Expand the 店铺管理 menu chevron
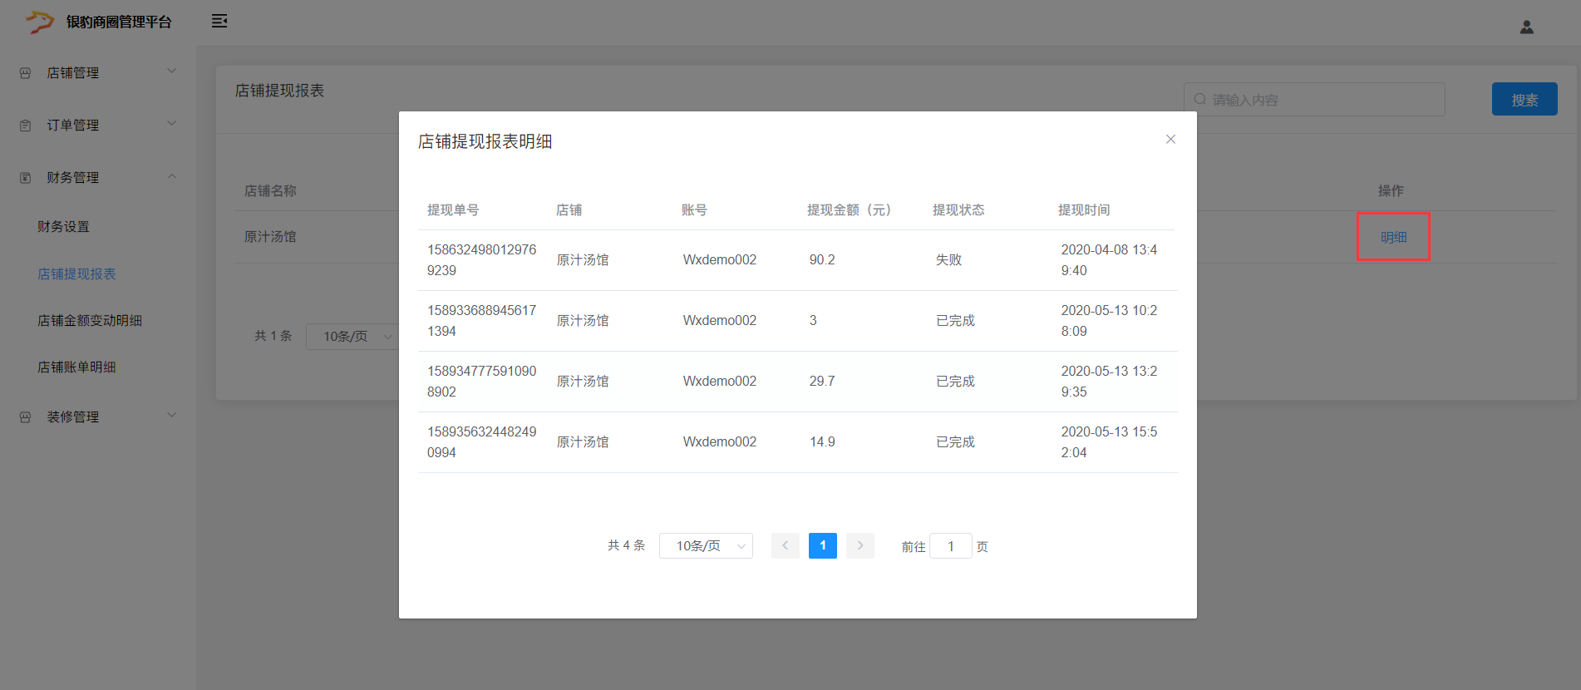 [x=172, y=71]
